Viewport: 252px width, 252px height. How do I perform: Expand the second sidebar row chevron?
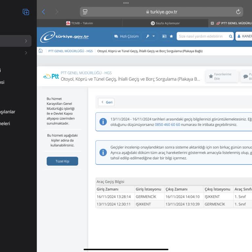(26, 52)
